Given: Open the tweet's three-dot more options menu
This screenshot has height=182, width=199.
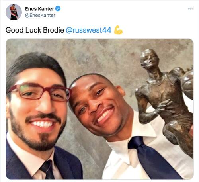Looking at the screenshot, I should click(191, 8).
